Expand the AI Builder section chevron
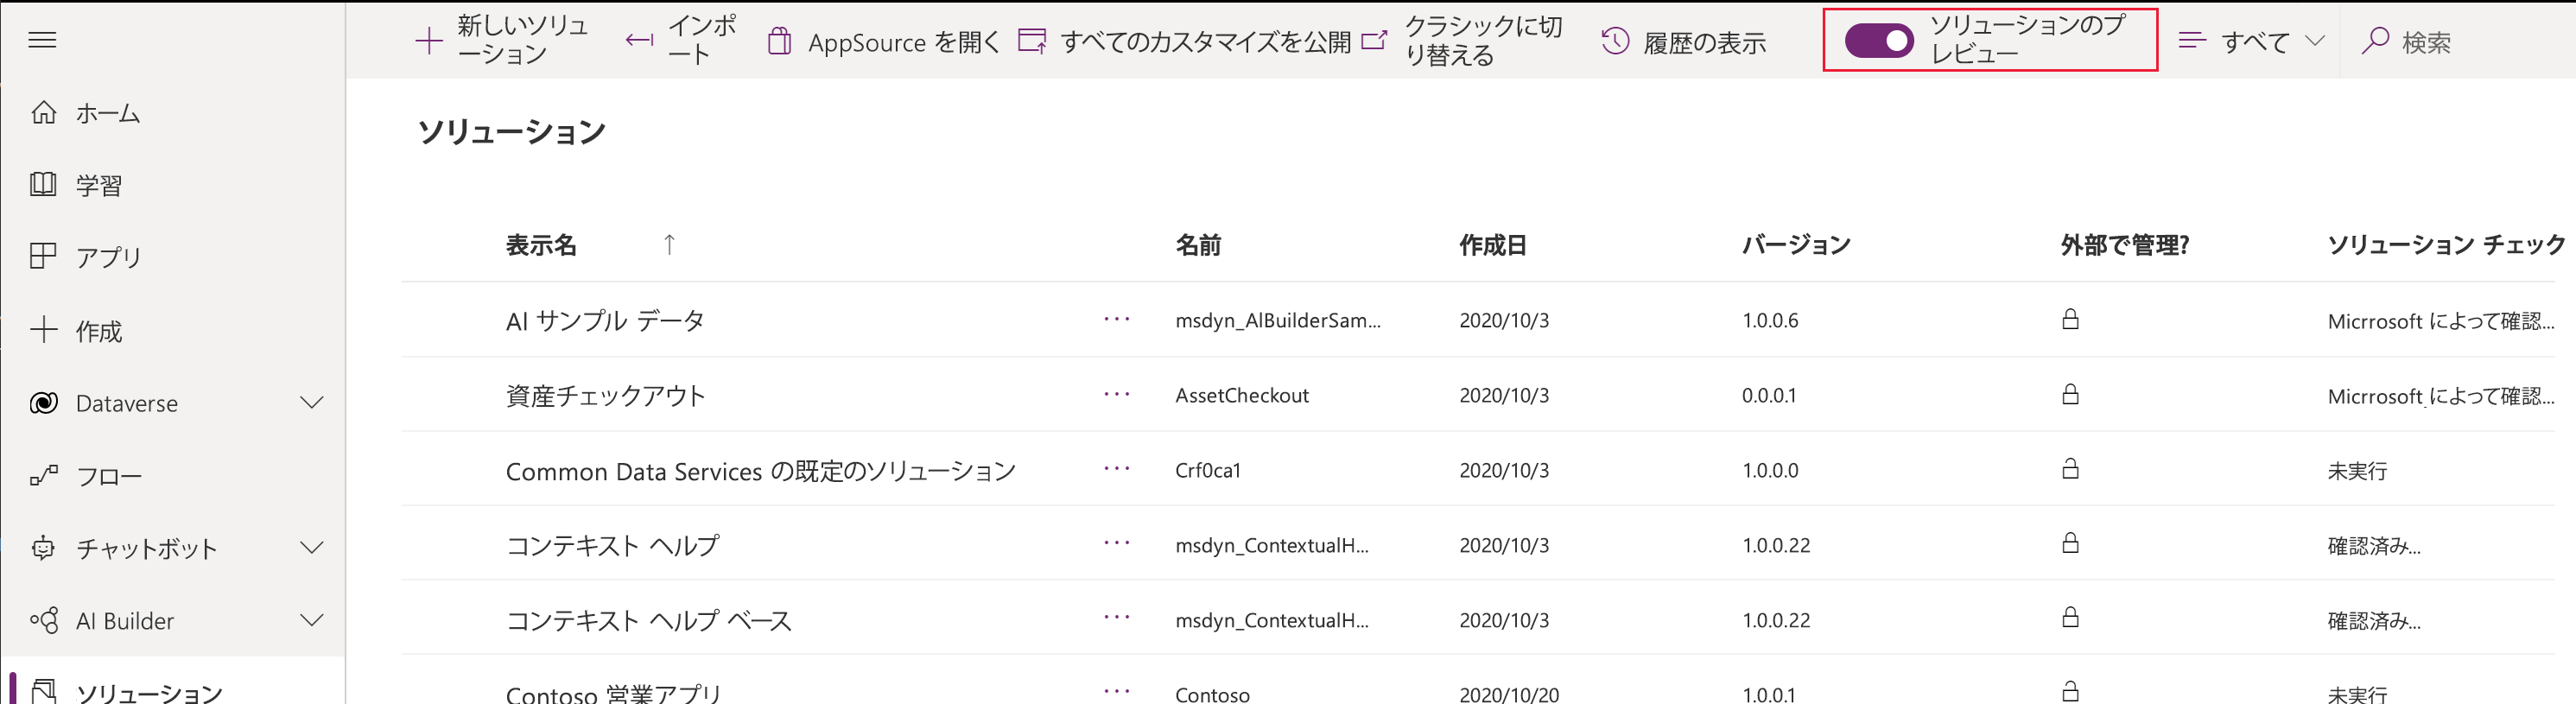This screenshot has width=2576, height=704. [312, 620]
